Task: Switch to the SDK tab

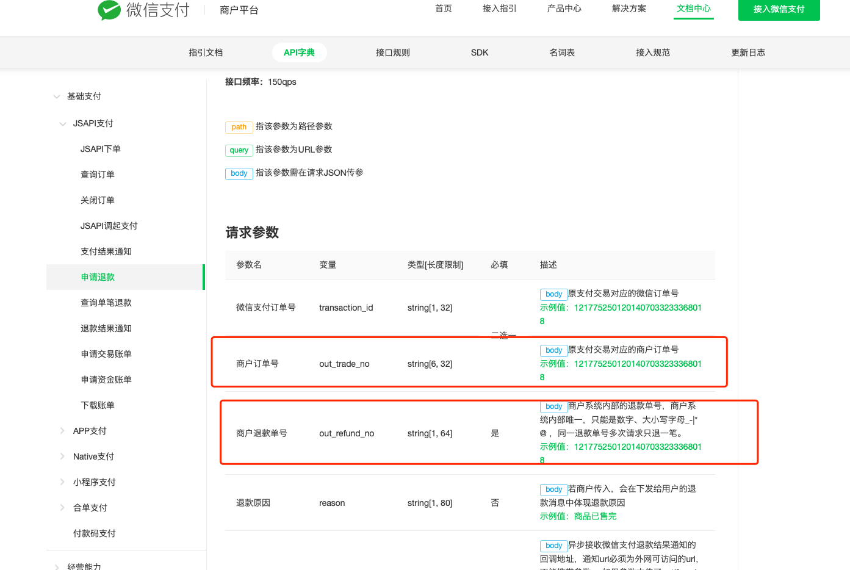Action: tap(480, 52)
